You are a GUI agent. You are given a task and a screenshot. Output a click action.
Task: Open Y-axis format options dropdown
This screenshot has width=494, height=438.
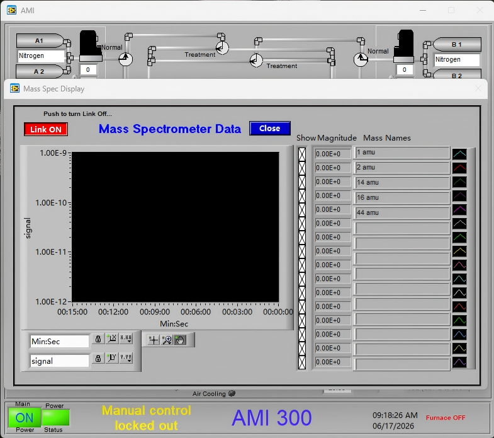[126, 358]
